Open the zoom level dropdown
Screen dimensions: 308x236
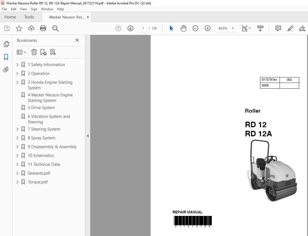pos(233,28)
